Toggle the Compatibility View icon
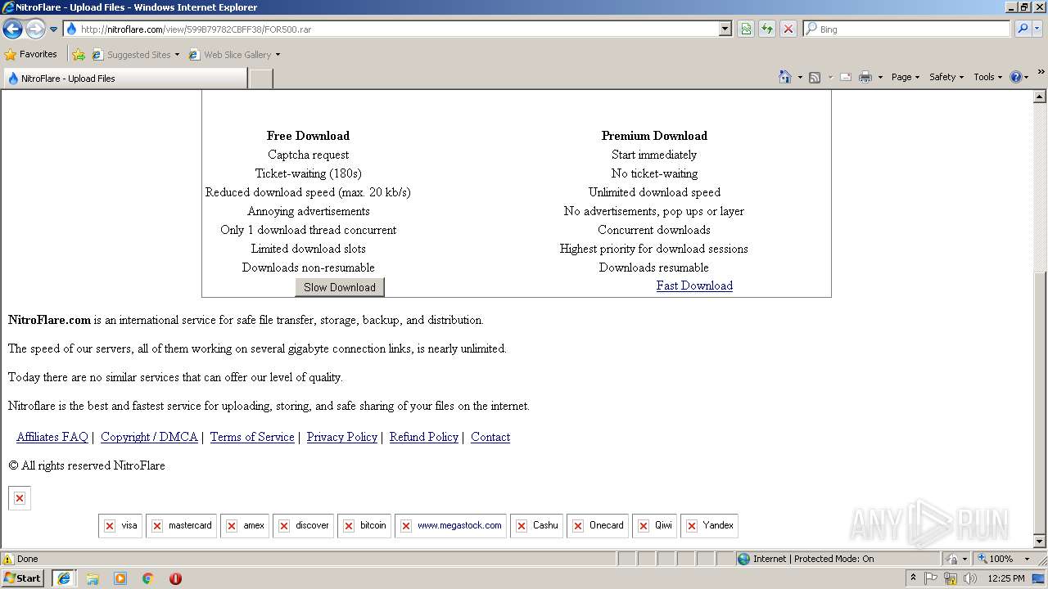 (x=746, y=29)
